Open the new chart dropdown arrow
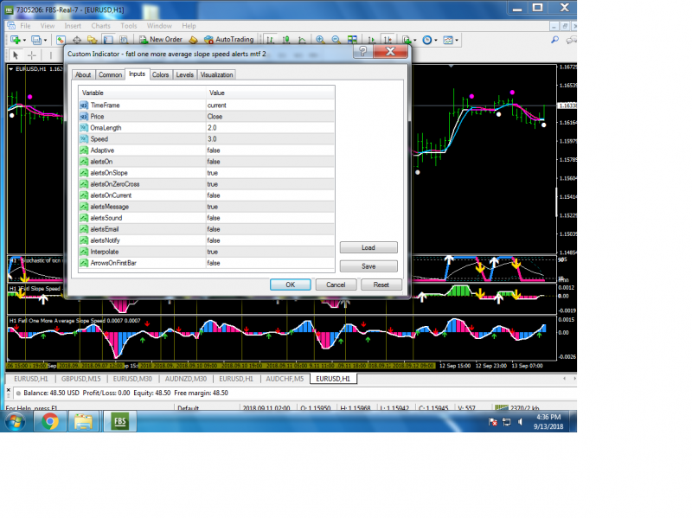Viewport: 692px width, 518px height. [x=23, y=40]
